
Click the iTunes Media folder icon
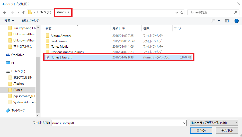click(48, 47)
